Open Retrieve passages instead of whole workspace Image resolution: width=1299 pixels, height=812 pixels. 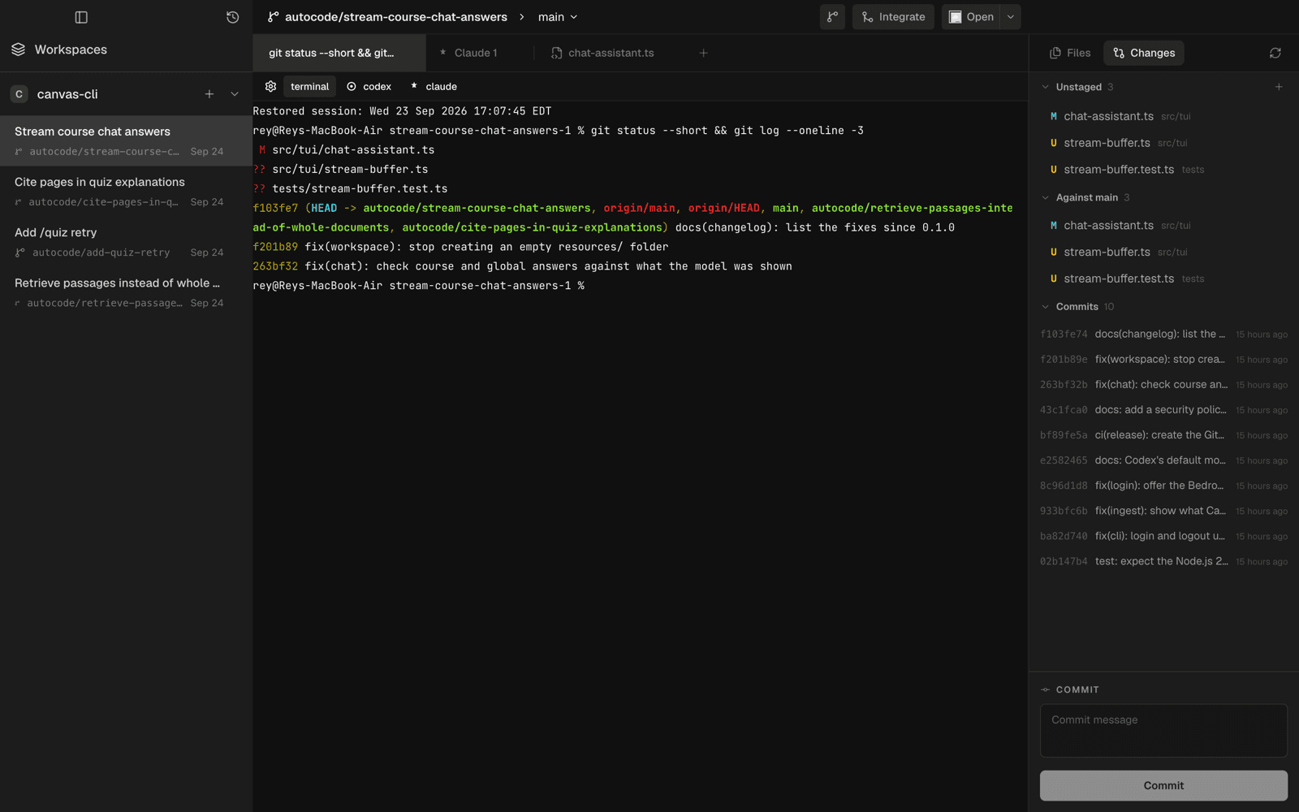[126, 292]
